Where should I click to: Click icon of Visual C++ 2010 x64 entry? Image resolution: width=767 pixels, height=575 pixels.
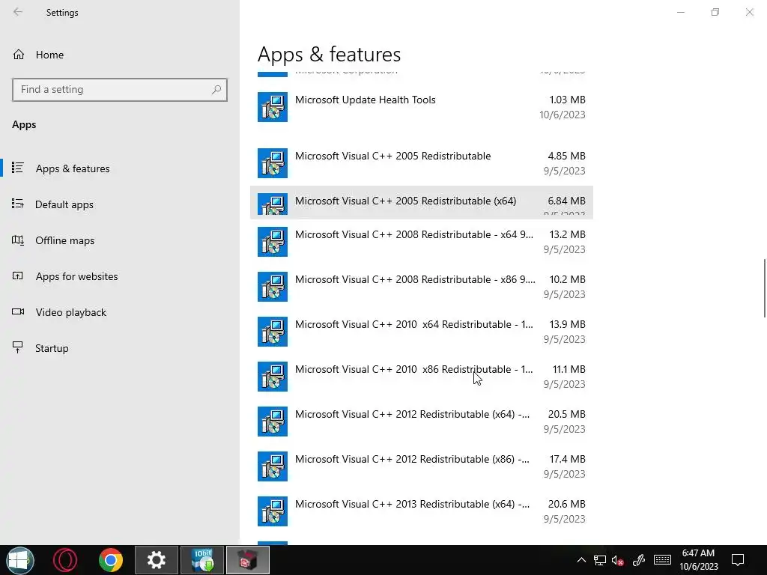pyautogui.click(x=273, y=332)
